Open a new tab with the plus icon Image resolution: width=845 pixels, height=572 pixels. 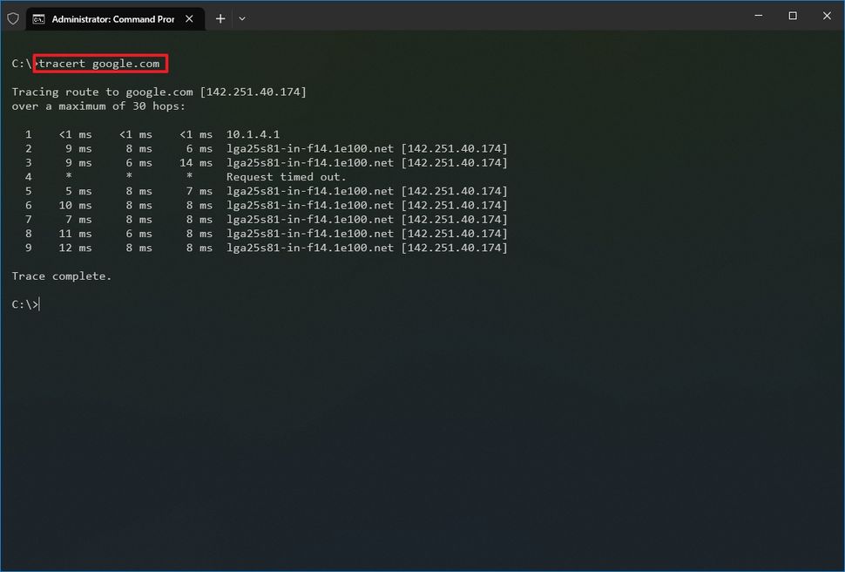click(x=220, y=17)
